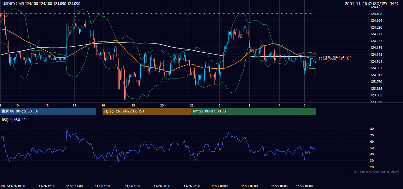Click price axis value 123.926
The height and width of the screenshot is (189, 403).
pos(376,89)
